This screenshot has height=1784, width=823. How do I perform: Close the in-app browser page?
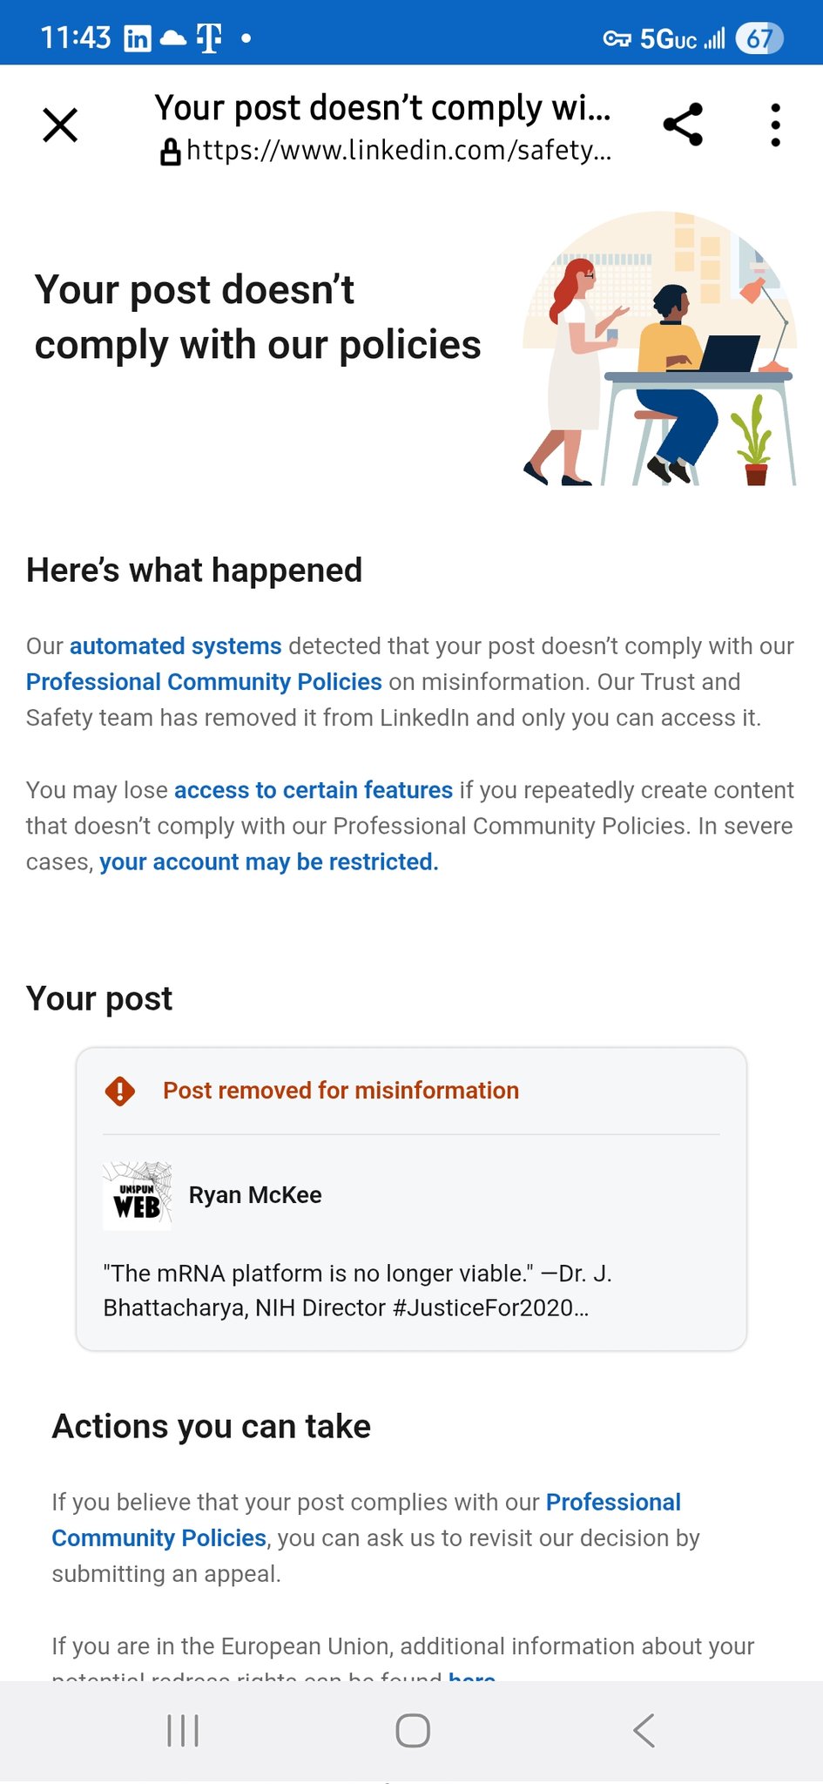click(60, 125)
